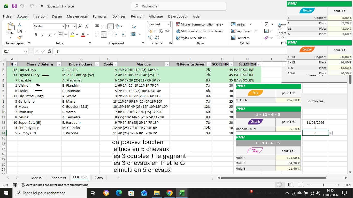Viewport: 353px width, 198px height.
Task: Switch to the Geny sheet tab
Action: (x=99, y=178)
